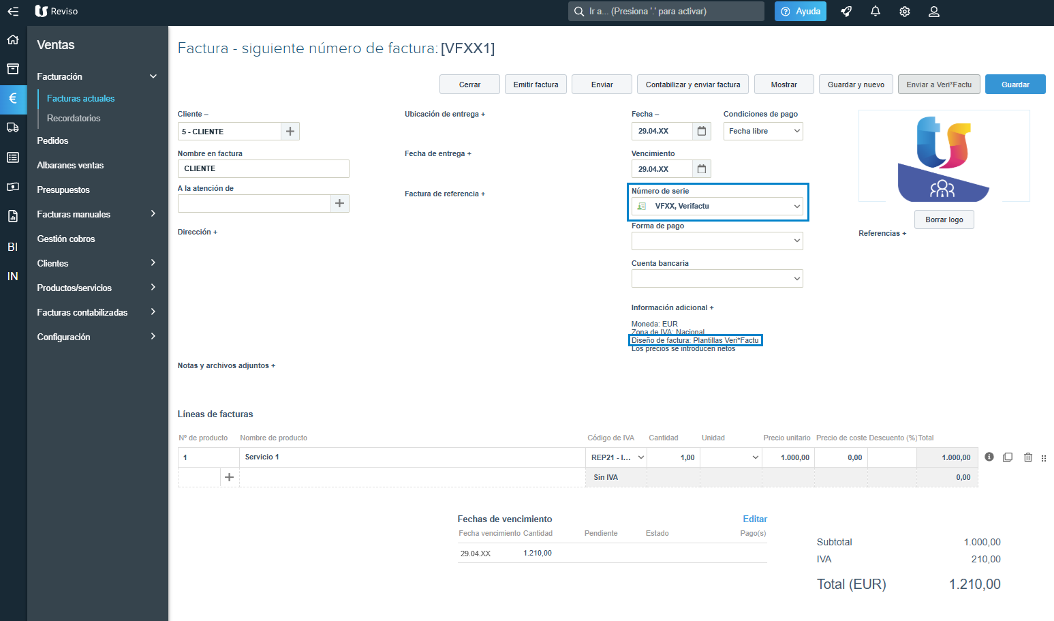Focus the search 'Ir a...' field
Image resolution: width=1054 pixels, height=621 pixels.
click(x=666, y=12)
